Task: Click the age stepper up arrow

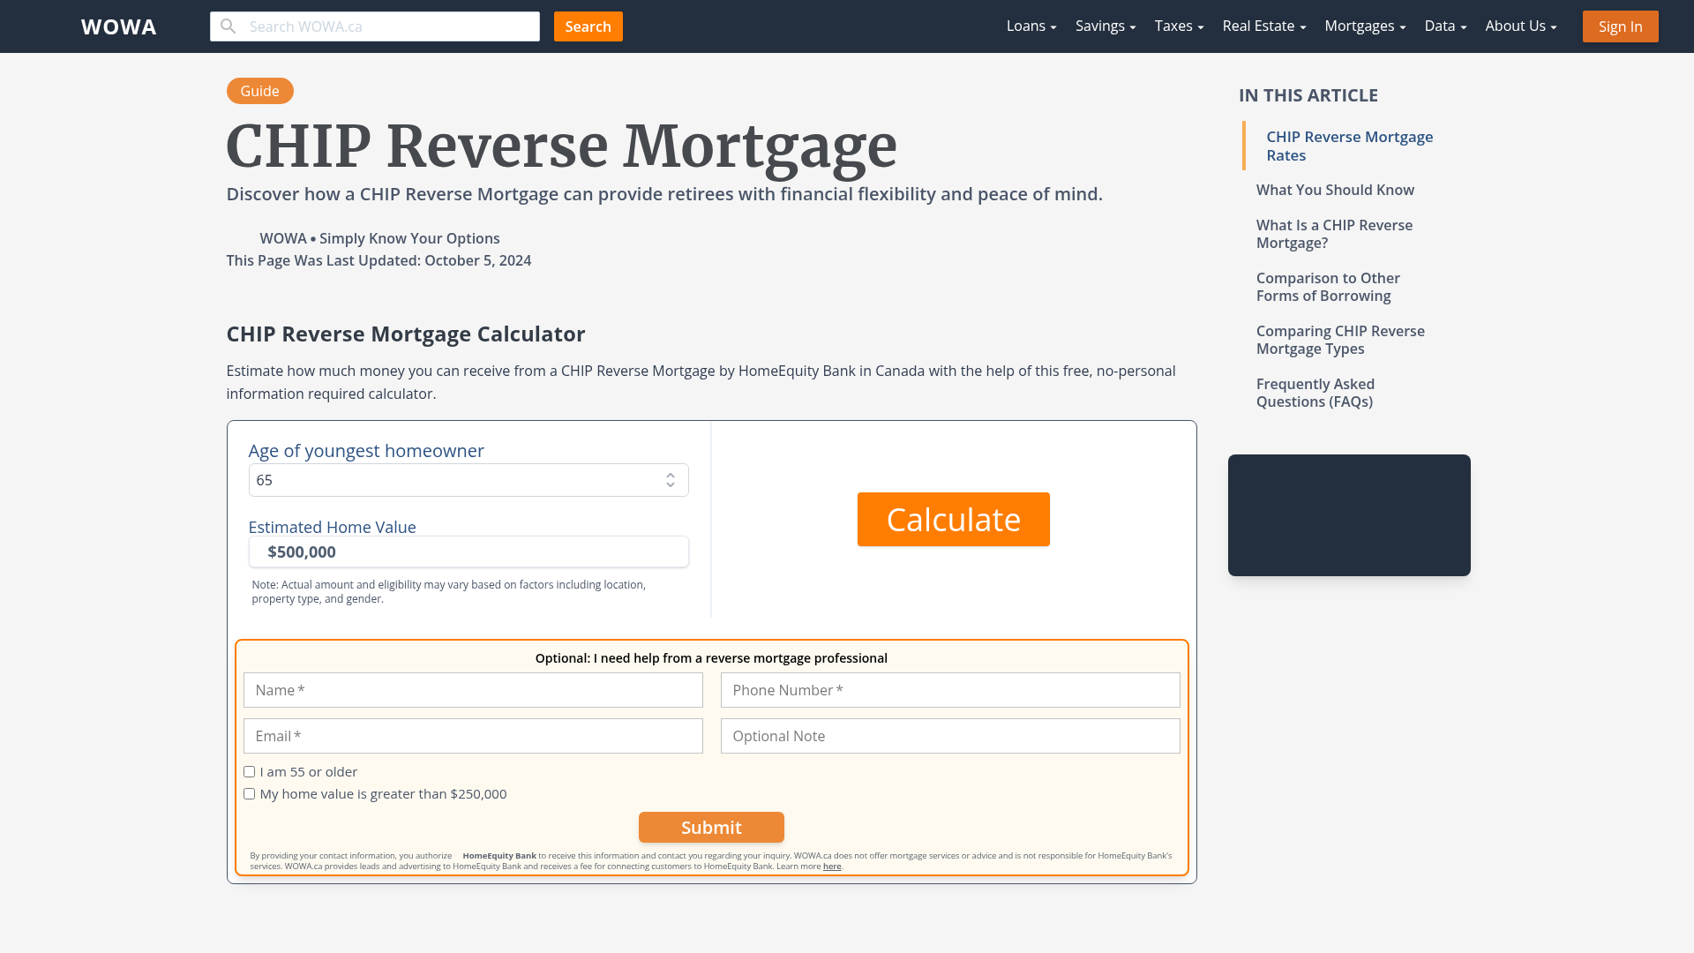Action: pos(671,474)
